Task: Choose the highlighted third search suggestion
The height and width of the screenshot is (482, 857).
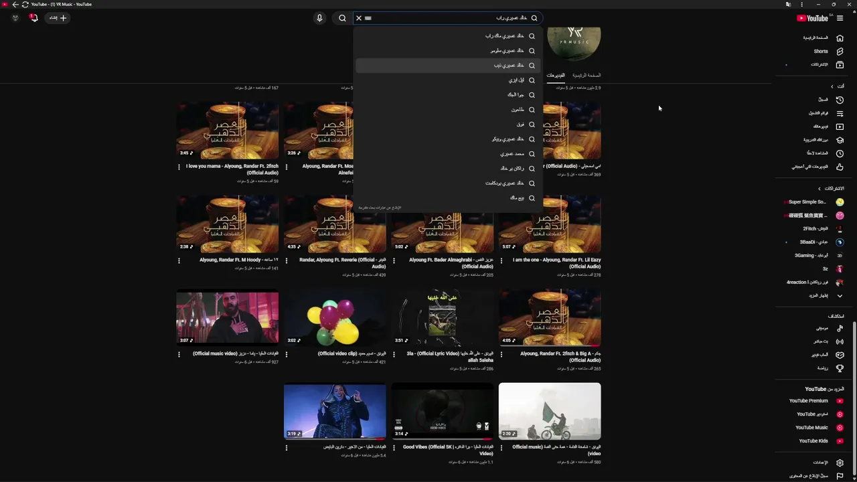Action: pyautogui.click(x=447, y=66)
